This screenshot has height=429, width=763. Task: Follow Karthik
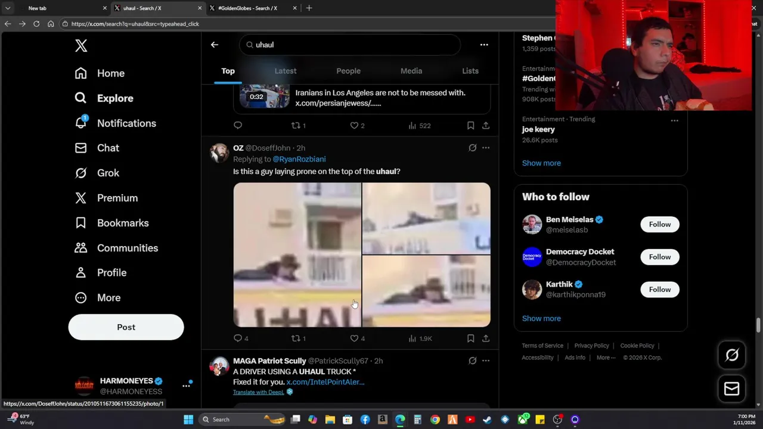tap(660, 290)
